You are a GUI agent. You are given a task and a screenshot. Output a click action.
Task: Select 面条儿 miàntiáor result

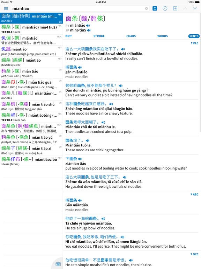tap(31, 95)
